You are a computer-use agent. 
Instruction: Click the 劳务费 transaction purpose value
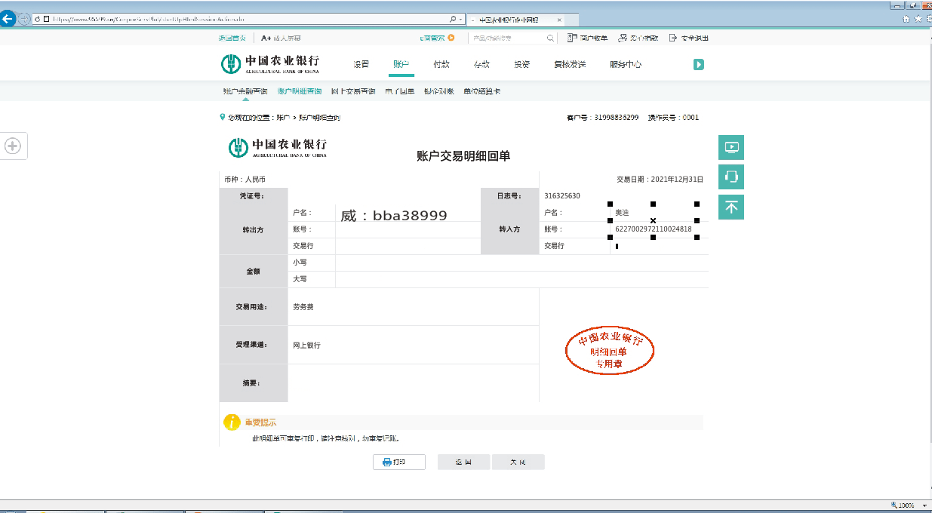[303, 307]
